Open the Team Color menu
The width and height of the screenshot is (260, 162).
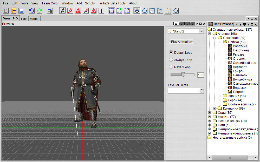[x=50, y=3]
